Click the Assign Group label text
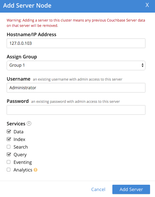155x197 pixels. 22,57
